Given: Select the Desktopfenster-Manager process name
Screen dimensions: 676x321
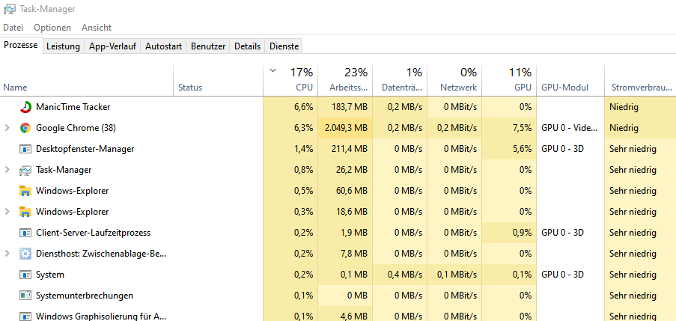Looking at the screenshot, I should [x=85, y=149].
